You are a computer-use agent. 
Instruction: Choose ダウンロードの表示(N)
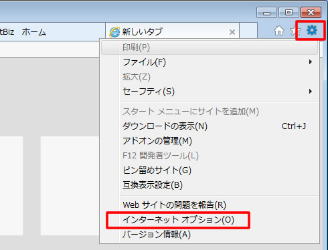[x=210, y=126]
